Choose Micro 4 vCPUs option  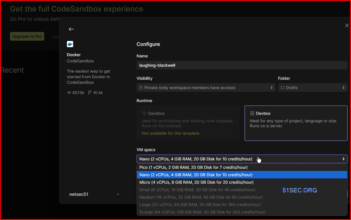tap(242, 182)
